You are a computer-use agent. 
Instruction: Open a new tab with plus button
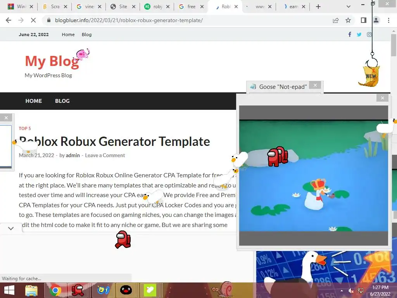pyautogui.click(x=318, y=7)
